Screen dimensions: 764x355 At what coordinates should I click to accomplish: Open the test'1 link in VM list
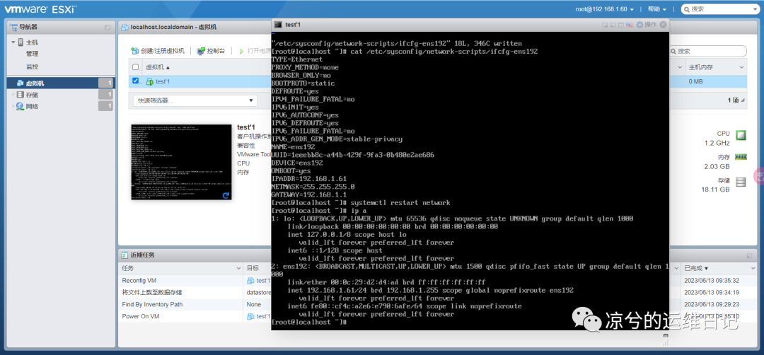(163, 82)
